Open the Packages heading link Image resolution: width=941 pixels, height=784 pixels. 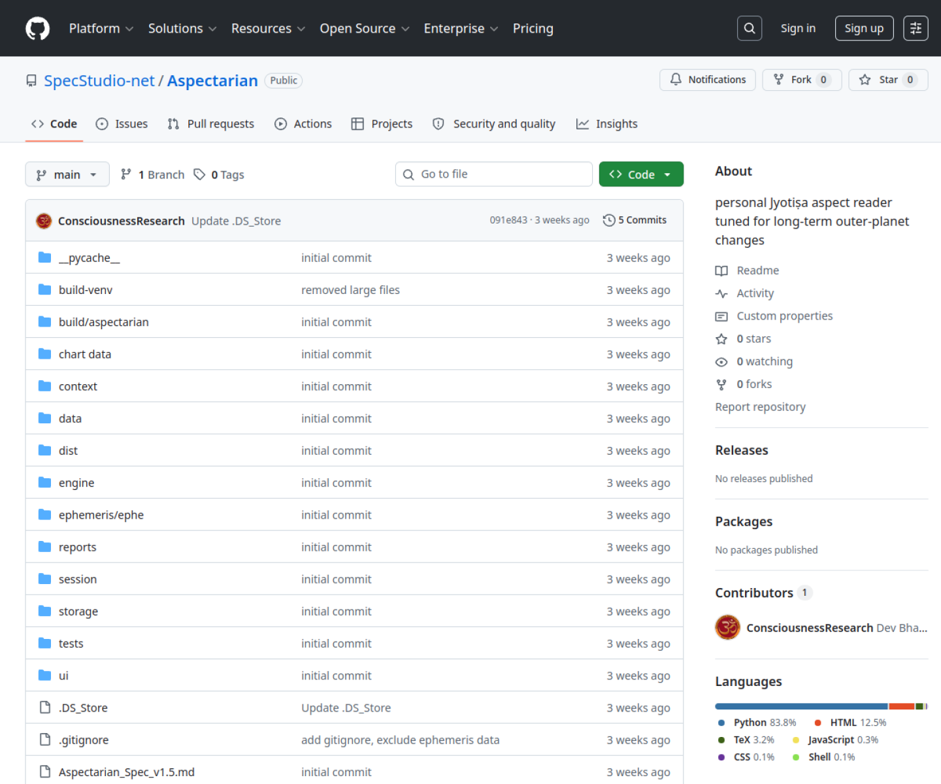click(744, 521)
